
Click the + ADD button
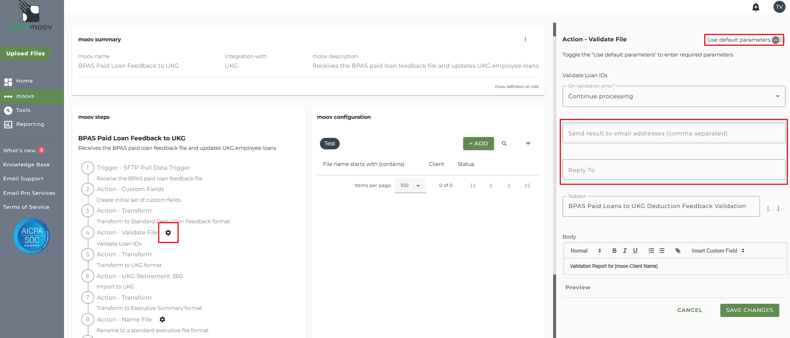(x=478, y=144)
